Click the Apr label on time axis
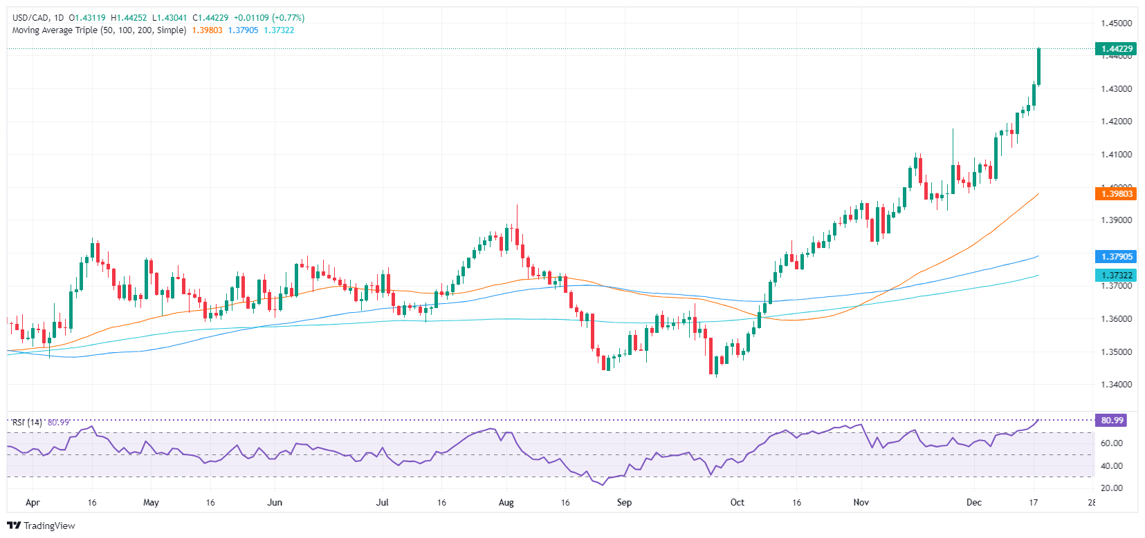Image resolution: width=1145 pixels, height=538 pixels. (33, 502)
